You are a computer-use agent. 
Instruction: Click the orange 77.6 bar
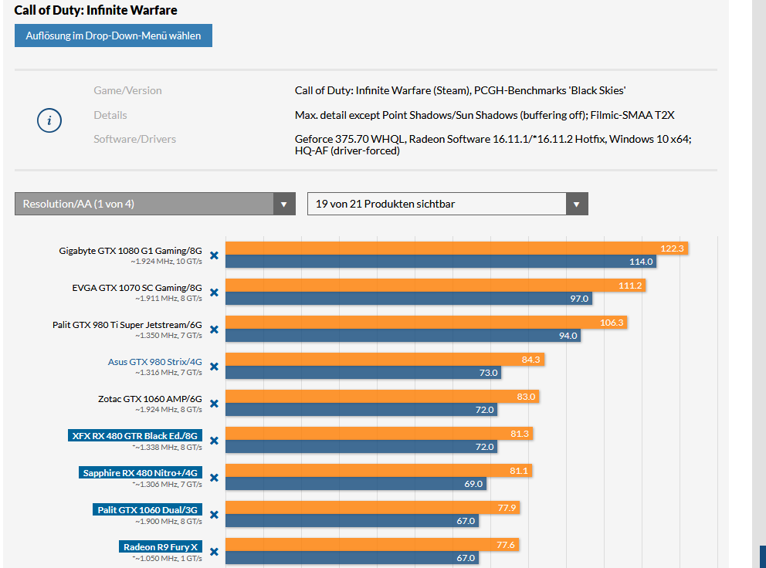pos(372,545)
